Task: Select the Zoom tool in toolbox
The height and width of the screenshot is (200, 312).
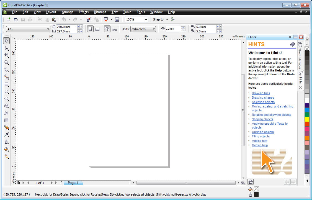Action: (x=6, y=63)
